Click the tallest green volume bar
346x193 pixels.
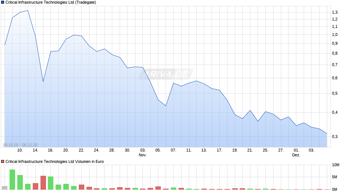click(13, 179)
